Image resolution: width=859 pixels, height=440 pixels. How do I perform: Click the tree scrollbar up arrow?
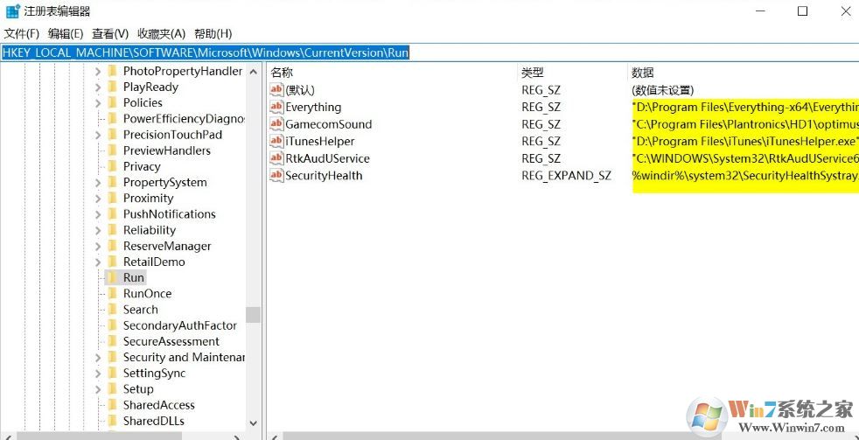click(x=253, y=71)
